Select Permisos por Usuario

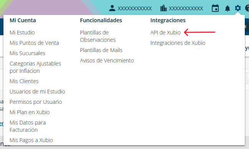pyautogui.click(x=36, y=102)
